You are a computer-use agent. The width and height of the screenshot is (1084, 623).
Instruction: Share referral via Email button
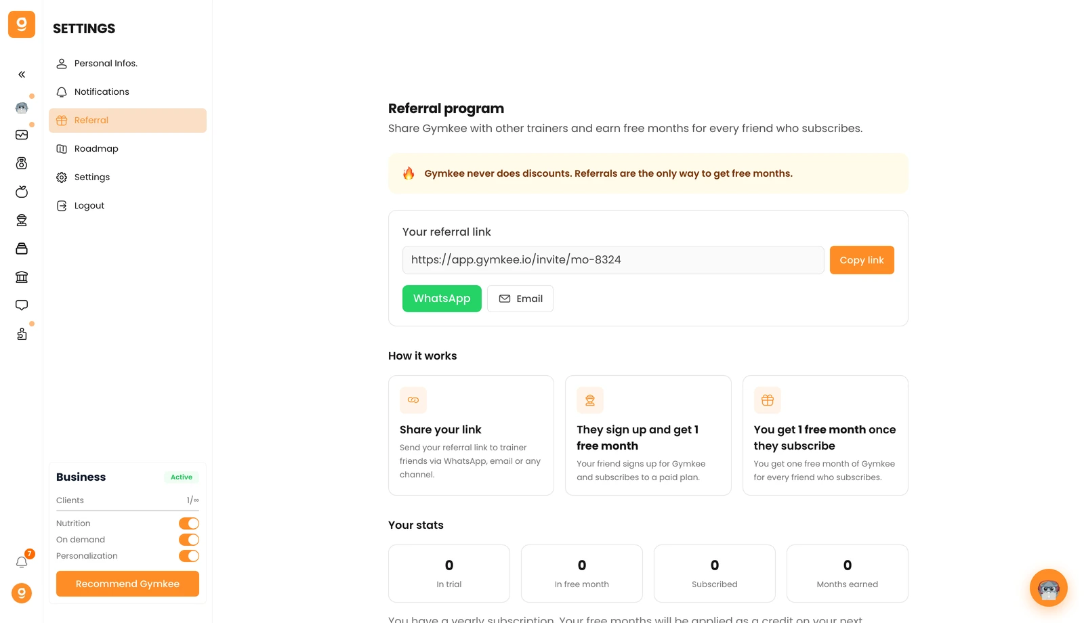coord(520,299)
